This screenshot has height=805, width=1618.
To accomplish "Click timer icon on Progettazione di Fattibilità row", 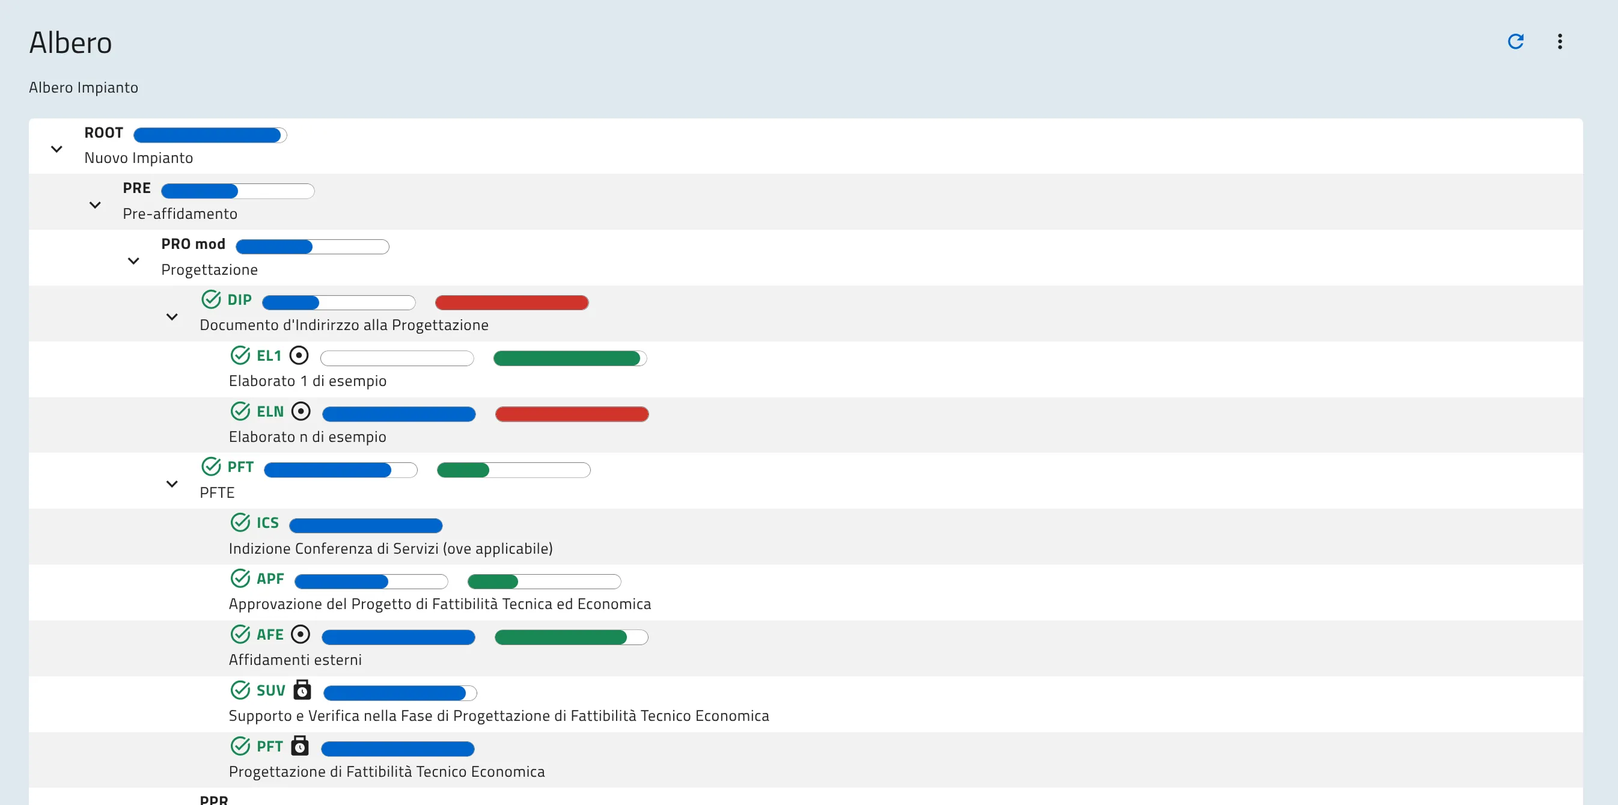I will 299,746.
